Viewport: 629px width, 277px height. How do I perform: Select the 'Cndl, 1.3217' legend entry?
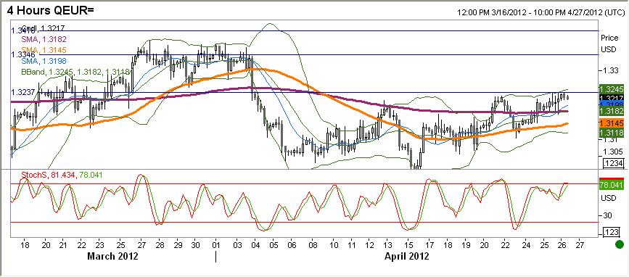43,28
